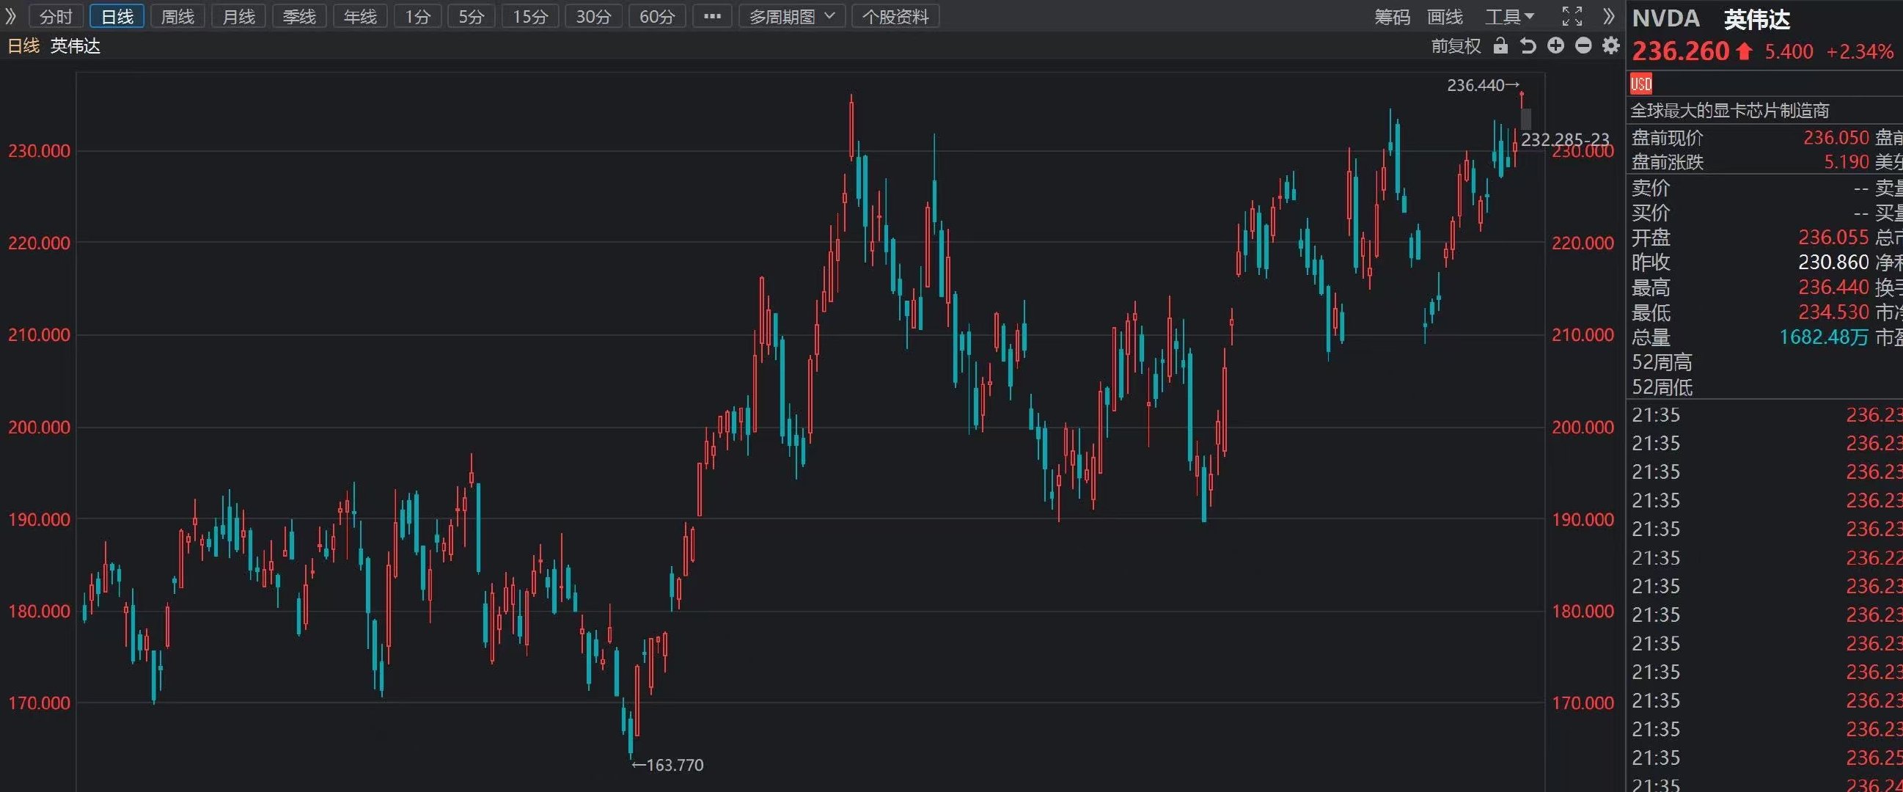Image resolution: width=1903 pixels, height=792 pixels.
Task: Click the NVDA ticker symbol
Action: 1666,18
